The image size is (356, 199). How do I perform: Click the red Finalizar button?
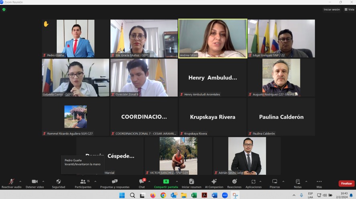[x=346, y=183]
